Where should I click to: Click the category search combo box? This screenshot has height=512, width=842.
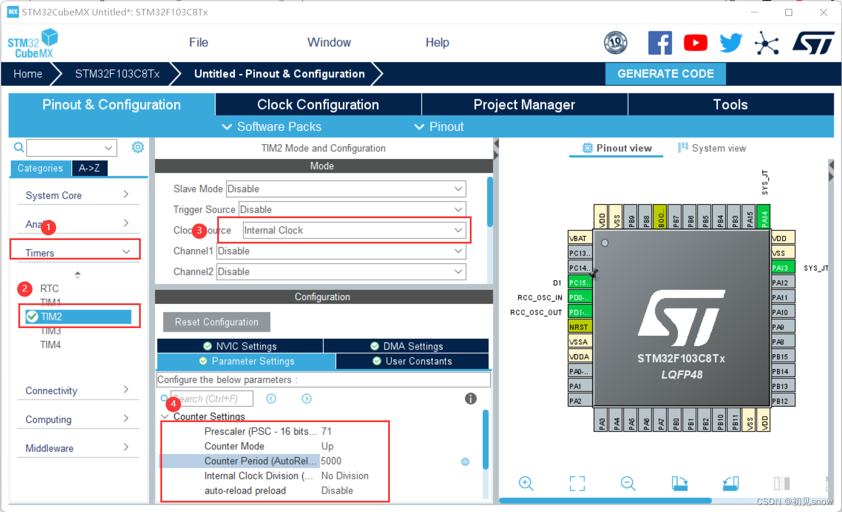(72, 147)
